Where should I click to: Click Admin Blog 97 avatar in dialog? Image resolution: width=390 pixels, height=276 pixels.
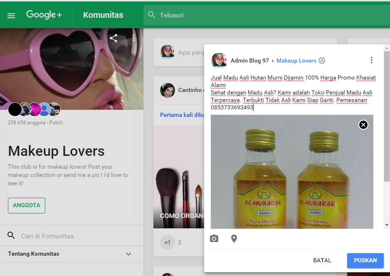point(219,60)
